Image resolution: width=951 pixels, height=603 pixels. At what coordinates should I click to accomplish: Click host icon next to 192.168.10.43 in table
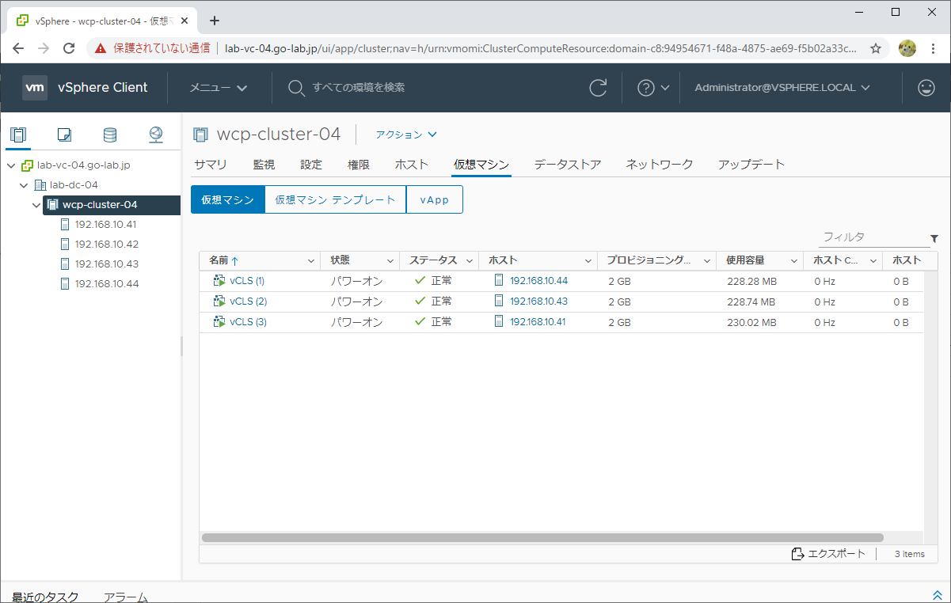tap(498, 301)
